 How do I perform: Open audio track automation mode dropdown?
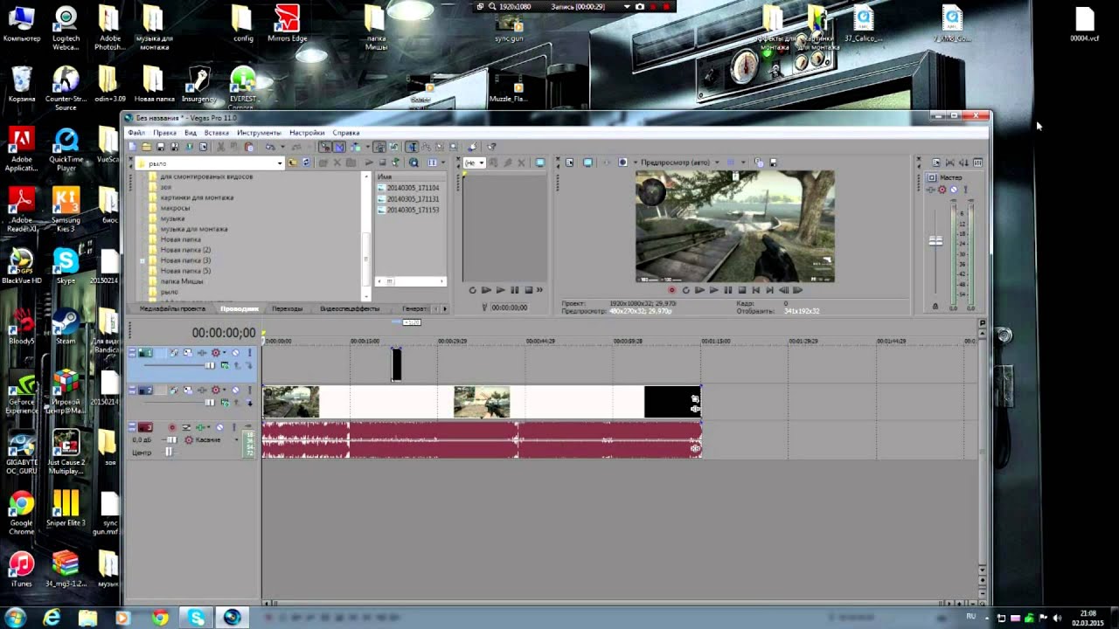(236, 439)
